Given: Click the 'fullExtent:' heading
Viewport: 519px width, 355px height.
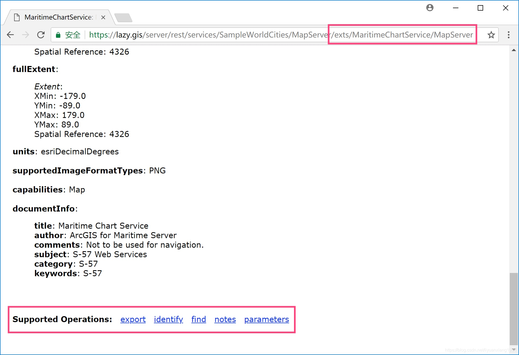Looking at the screenshot, I should (x=35, y=69).
